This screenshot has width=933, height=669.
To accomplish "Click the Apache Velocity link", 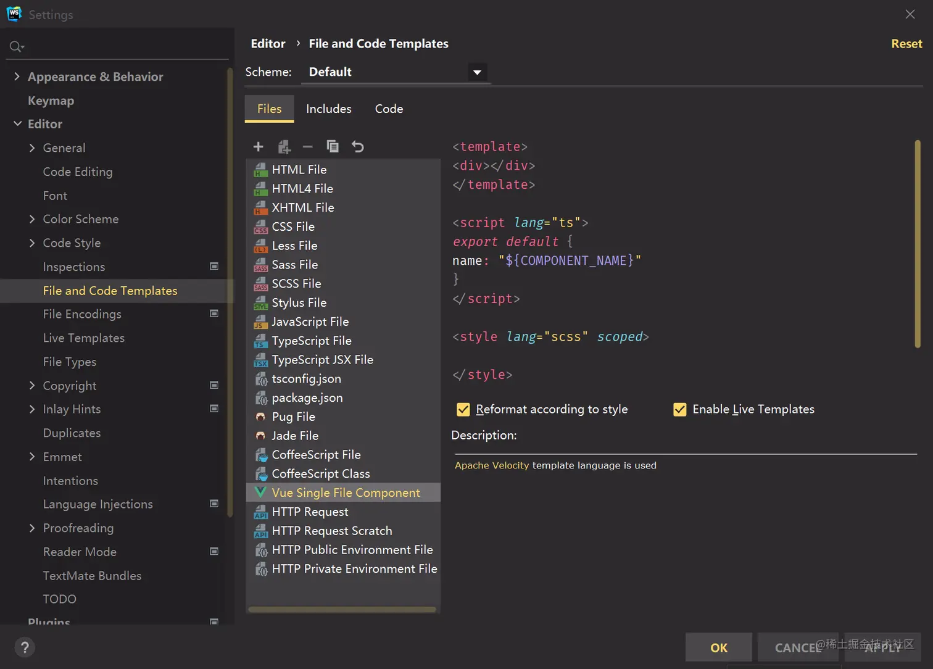I will pos(492,465).
